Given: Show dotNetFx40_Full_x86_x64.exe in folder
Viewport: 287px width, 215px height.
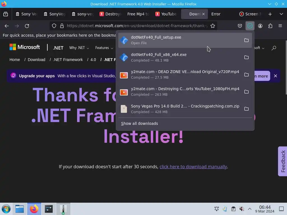Looking at the screenshot, I should [x=246, y=57].
